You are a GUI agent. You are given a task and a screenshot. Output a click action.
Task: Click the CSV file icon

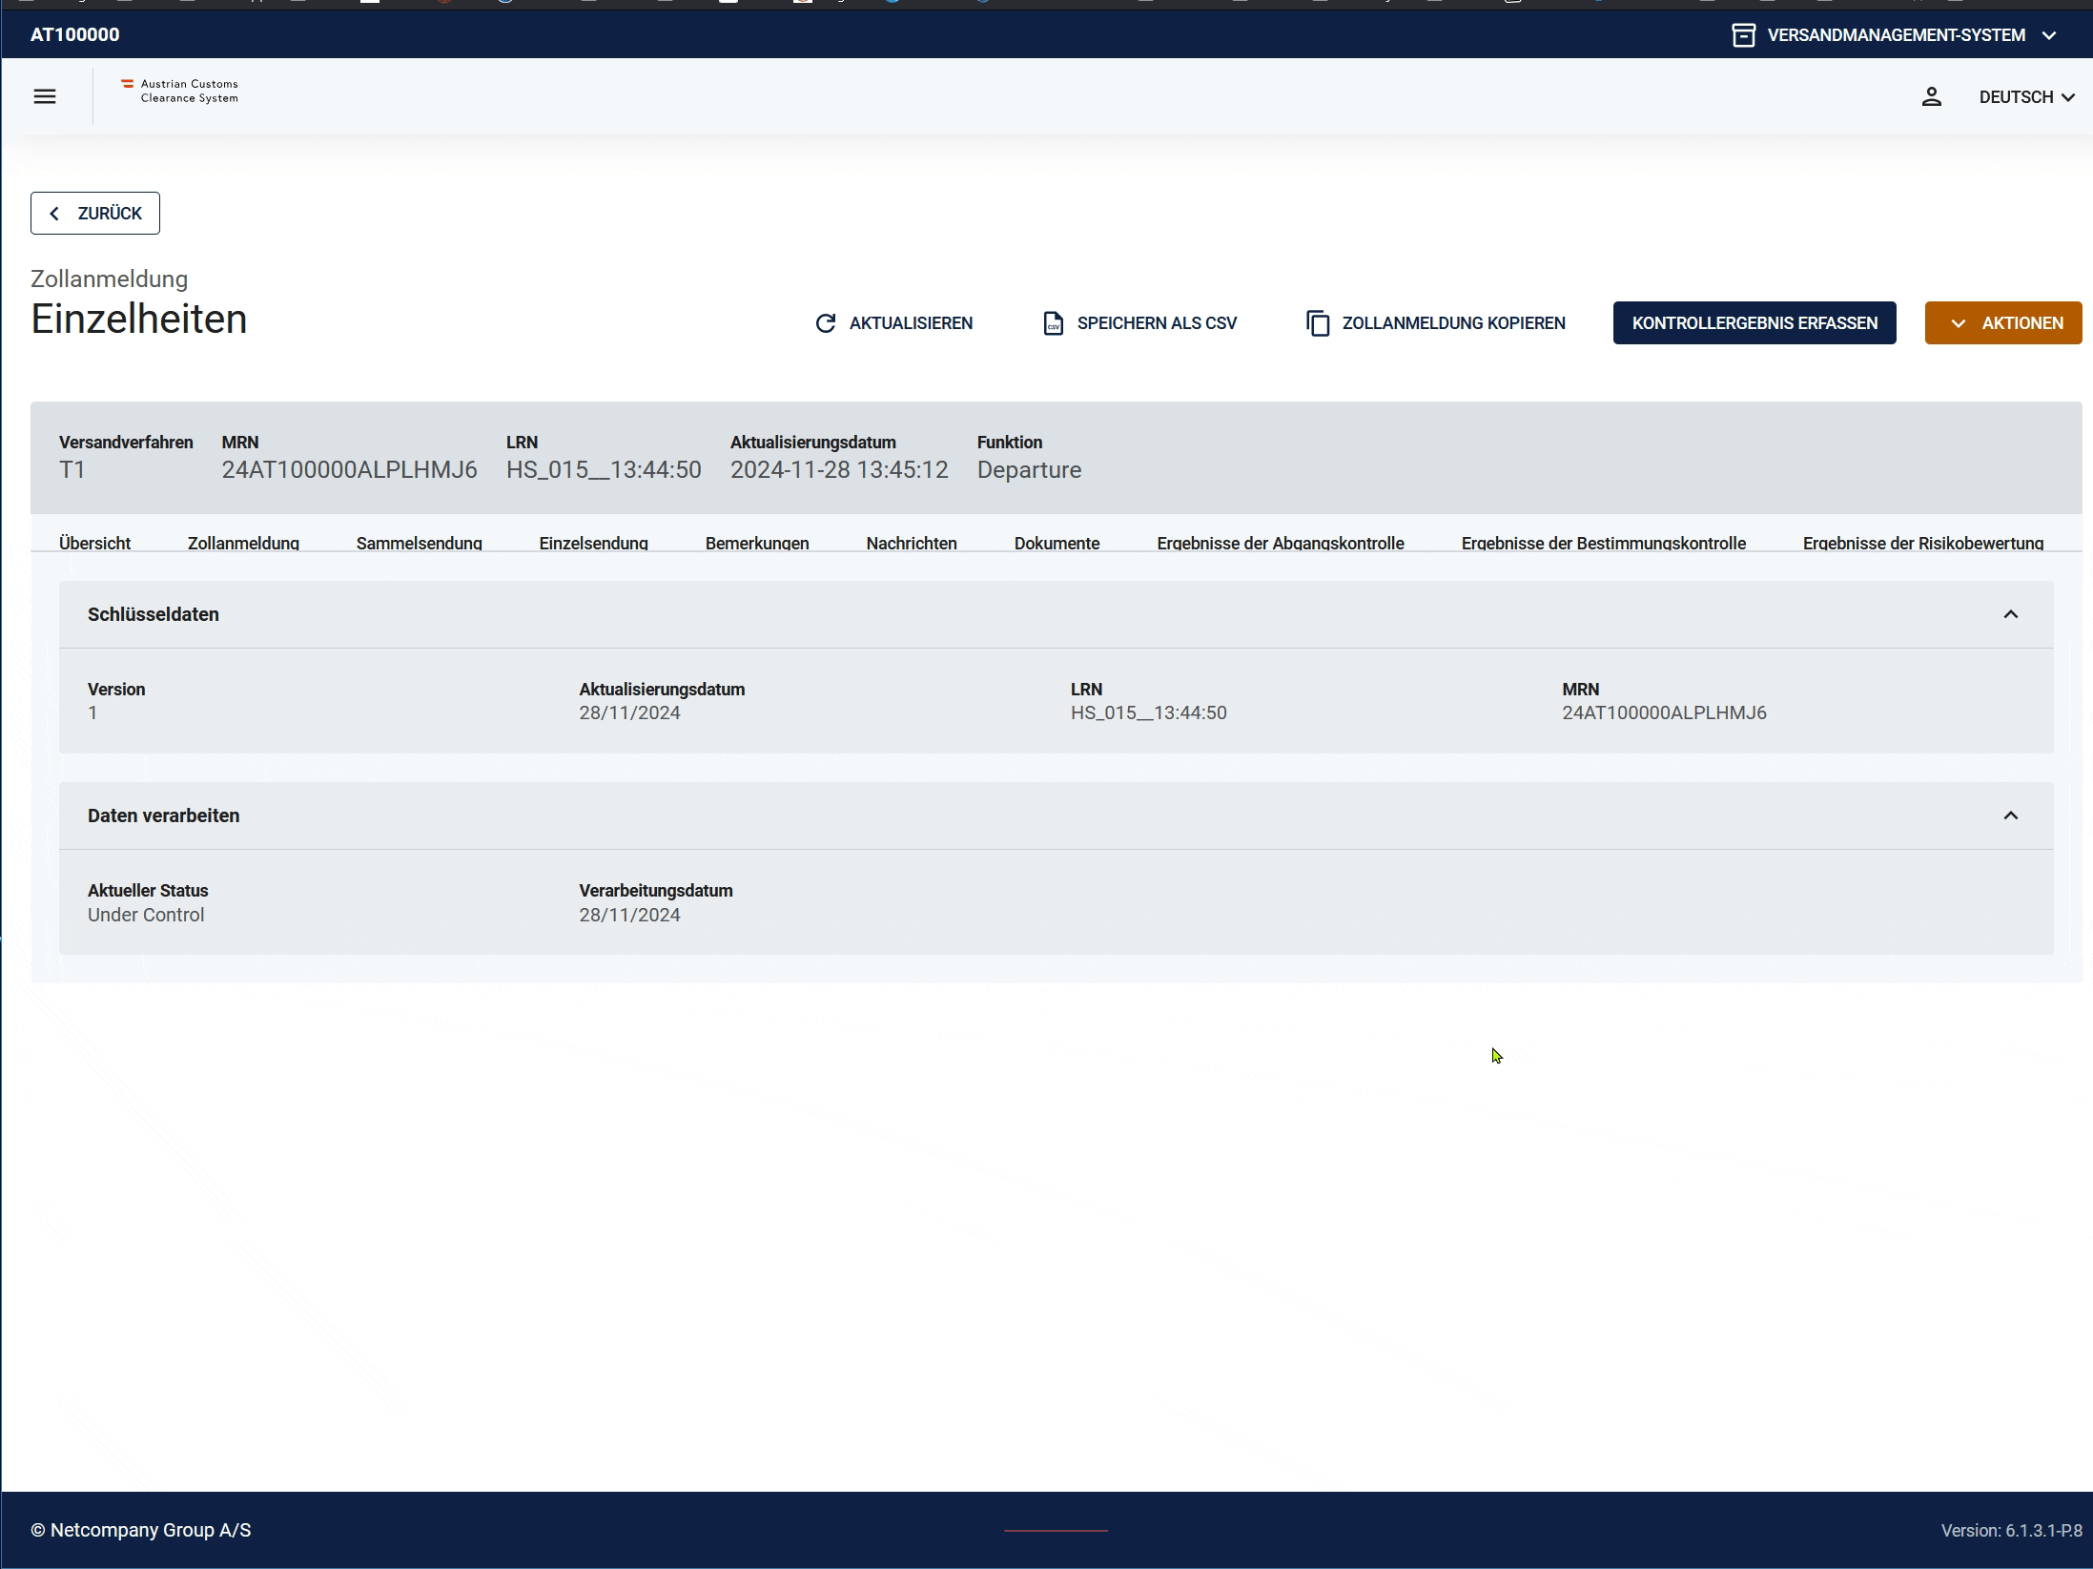(x=1053, y=323)
